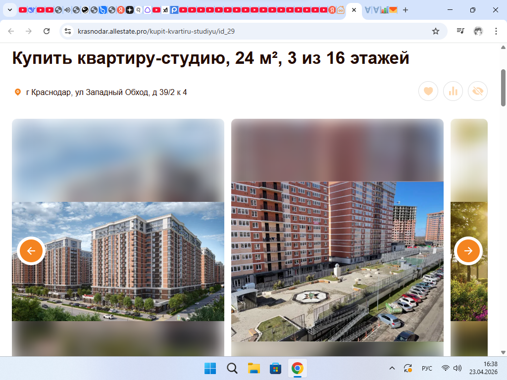The image size is (507, 380).
Task: Click page vertical scrollbar thumb
Action: 503,88
